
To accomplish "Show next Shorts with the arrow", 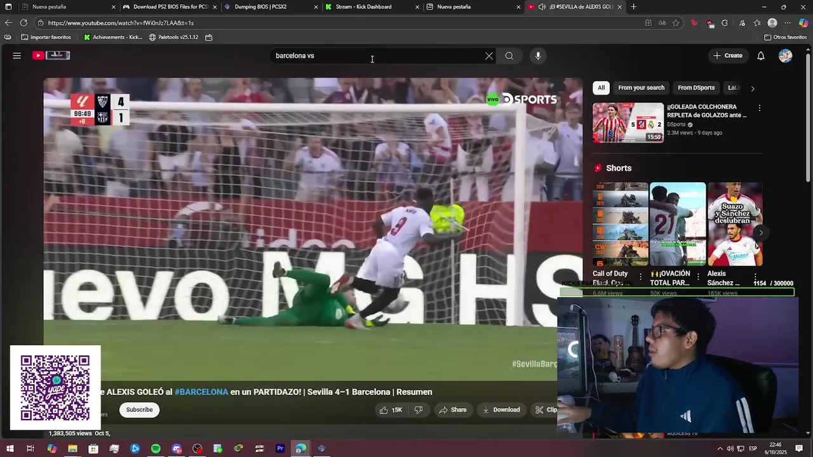I will (761, 232).
